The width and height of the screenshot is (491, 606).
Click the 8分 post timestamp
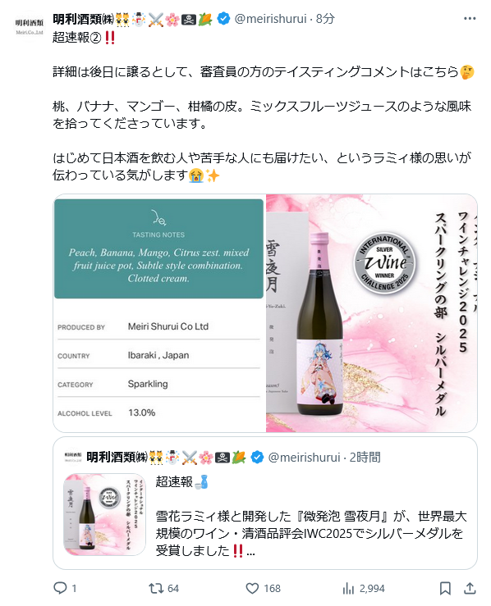pos(325,19)
